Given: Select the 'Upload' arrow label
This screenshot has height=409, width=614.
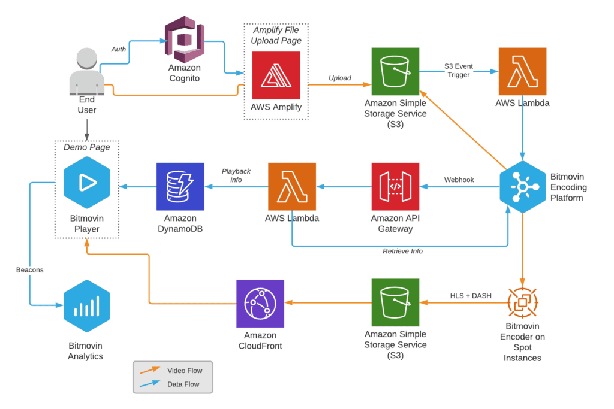Looking at the screenshot, I should (x=339, y=78).
